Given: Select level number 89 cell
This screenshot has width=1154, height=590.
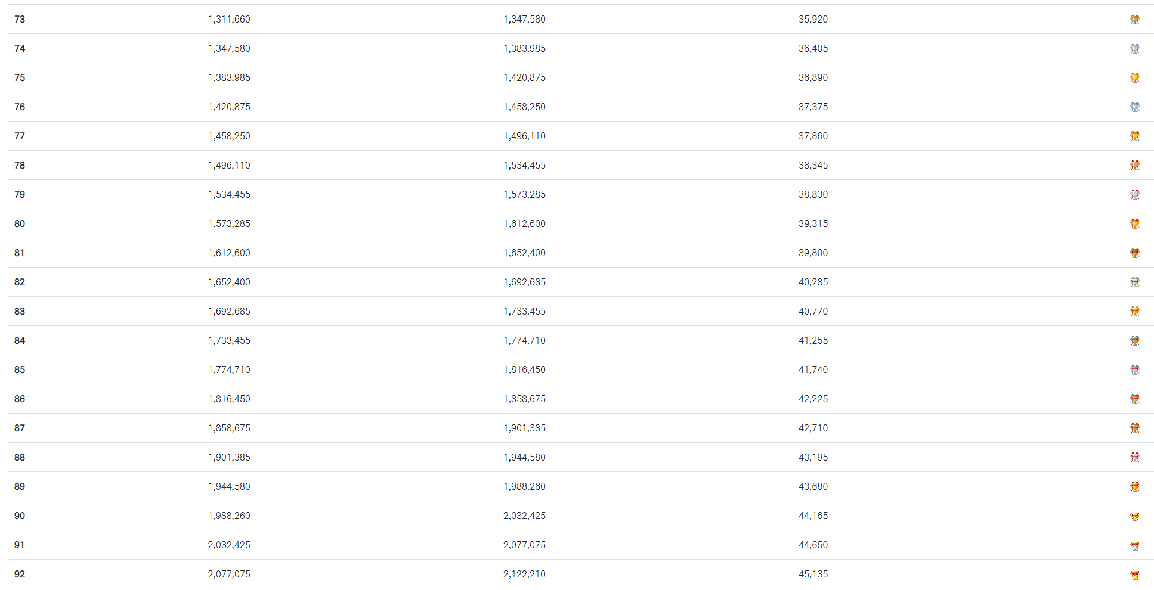Looking at the screenshot, I should (x=20, y=486).
